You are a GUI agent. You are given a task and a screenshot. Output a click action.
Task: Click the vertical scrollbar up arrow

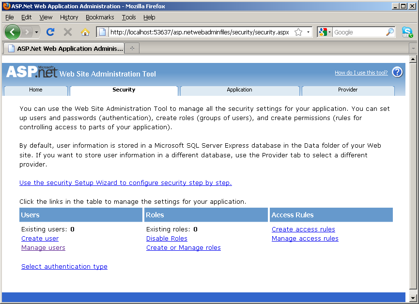(413, 59)
